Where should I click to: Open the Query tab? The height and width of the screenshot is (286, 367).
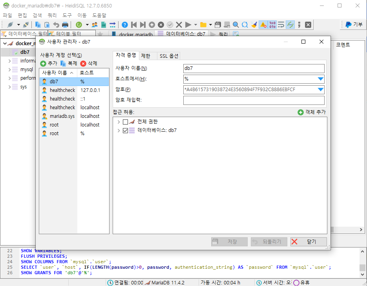click(219, 34)
